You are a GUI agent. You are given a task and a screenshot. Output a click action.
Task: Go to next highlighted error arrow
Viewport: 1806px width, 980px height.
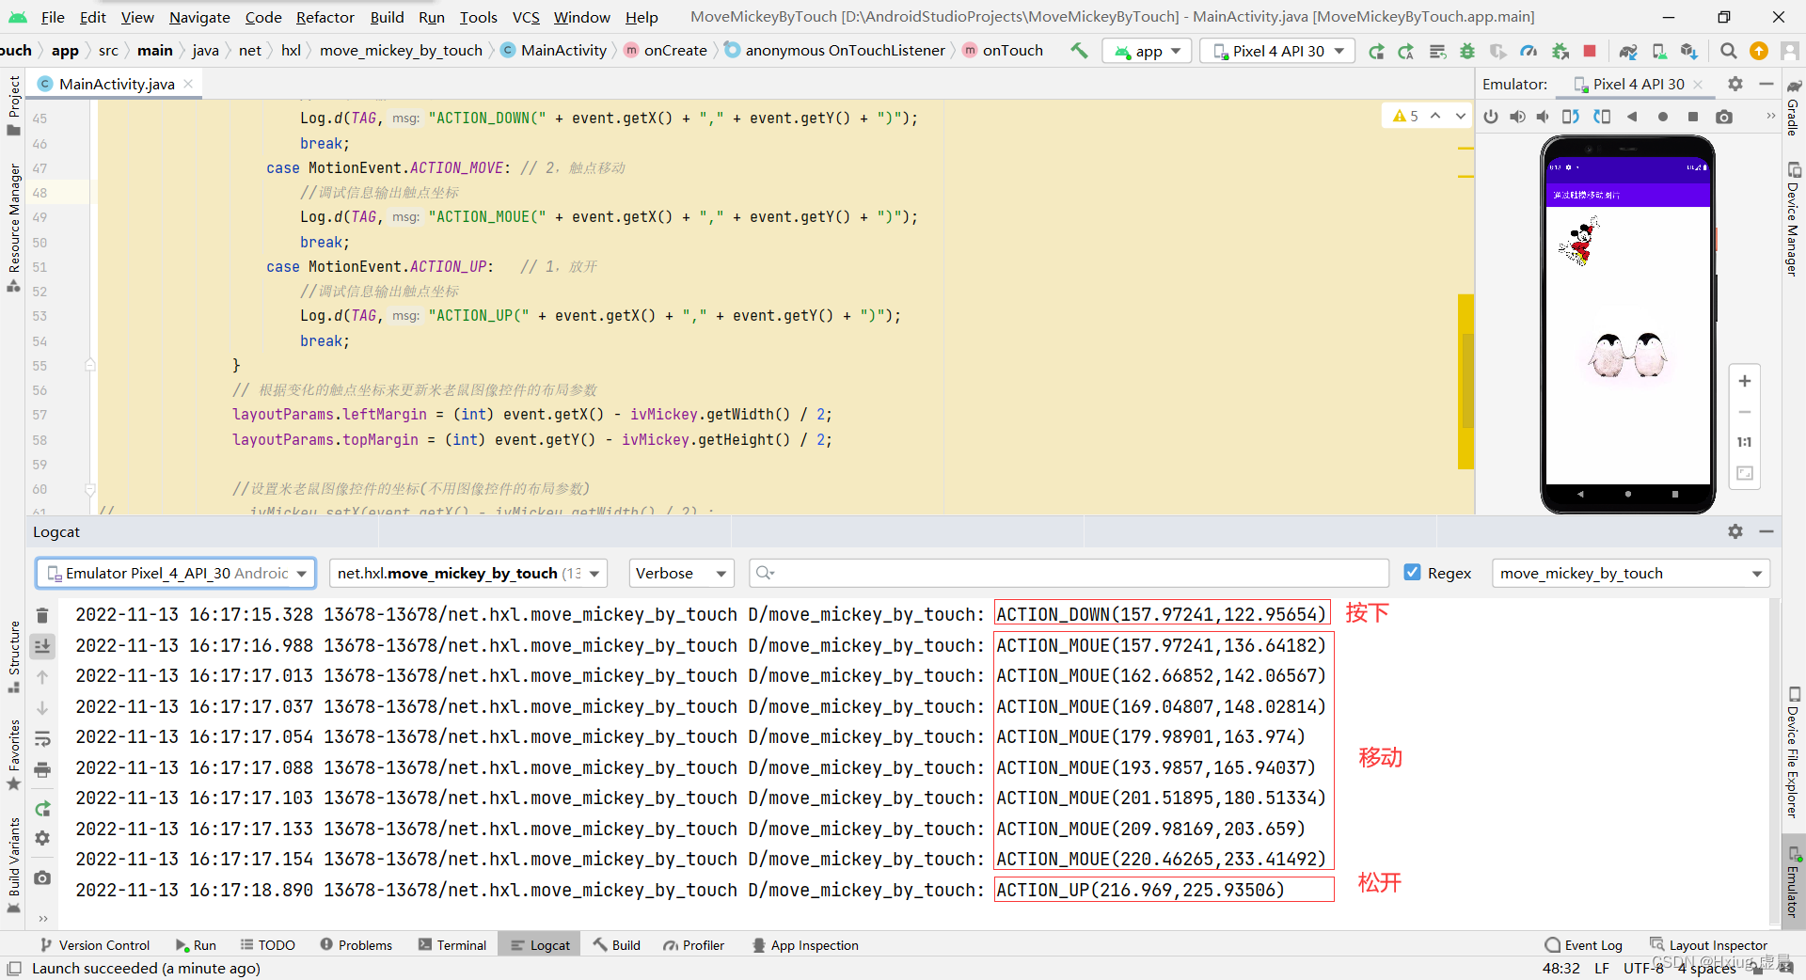coord(1461,116)
